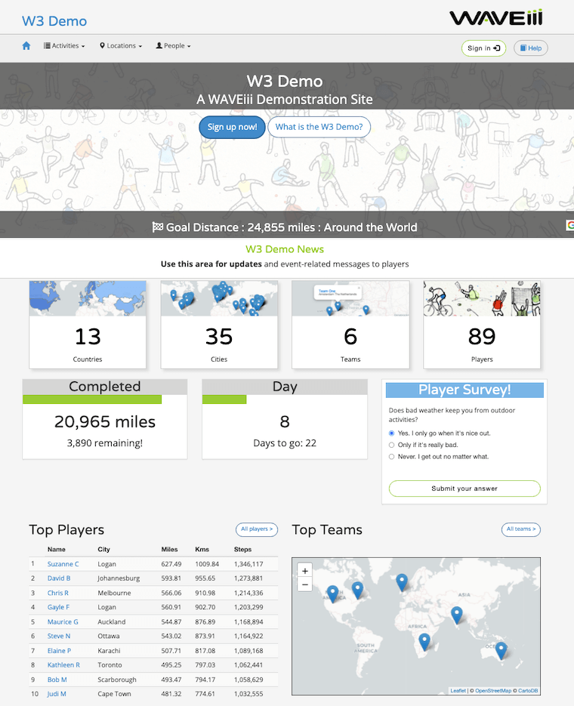Open player Maurice G profile
Screen dimensions: 574x706
[x=63, y=621]
